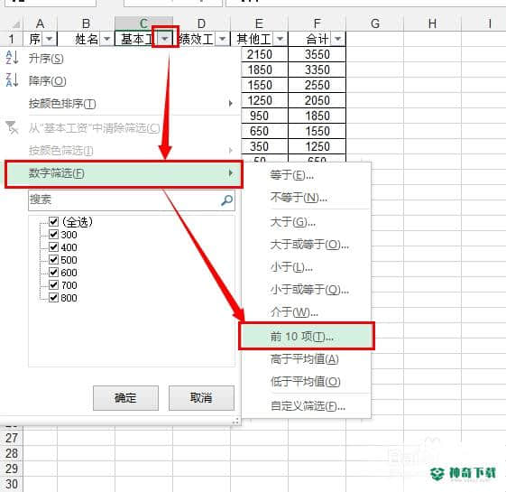Open the 其他工 column filter dropdown
This screenshot has height=492, width=506.
click(280, 39)
